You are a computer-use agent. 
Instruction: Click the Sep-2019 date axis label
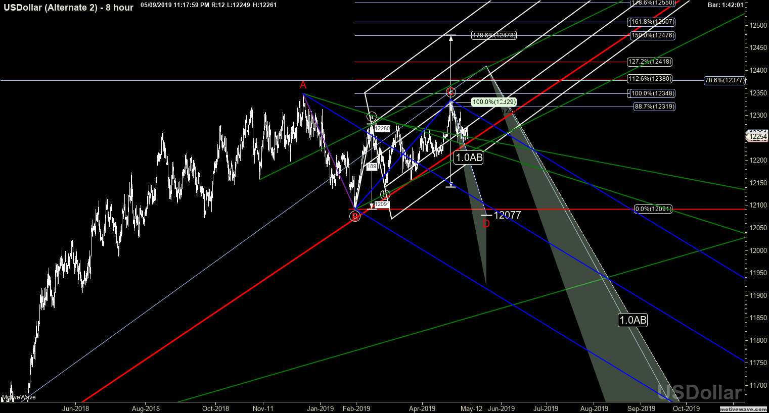coord(641,408)
